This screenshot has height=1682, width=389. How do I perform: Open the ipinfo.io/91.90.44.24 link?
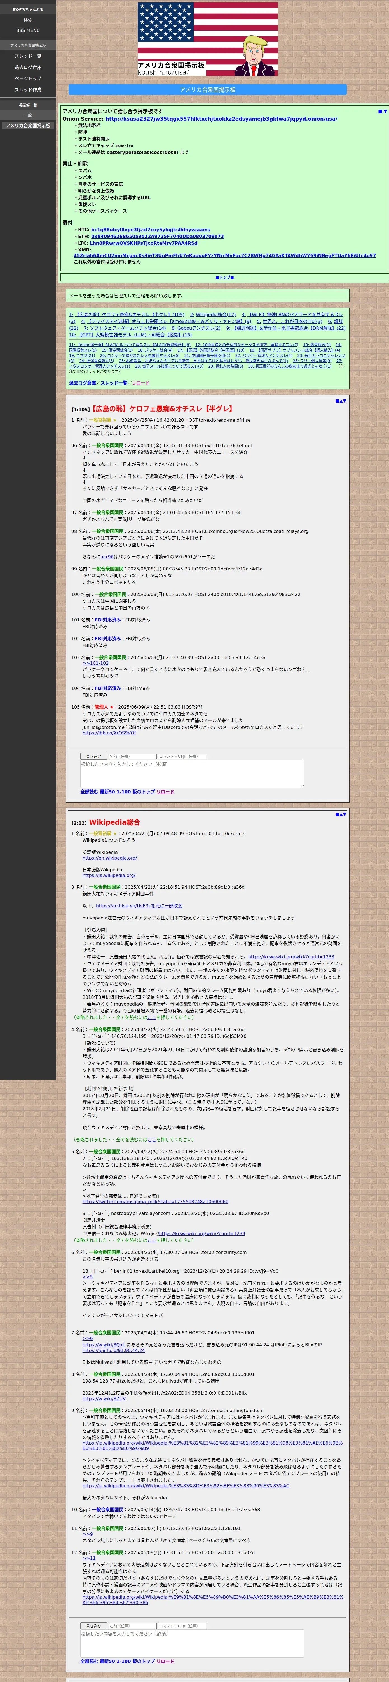coord(113,1350)
